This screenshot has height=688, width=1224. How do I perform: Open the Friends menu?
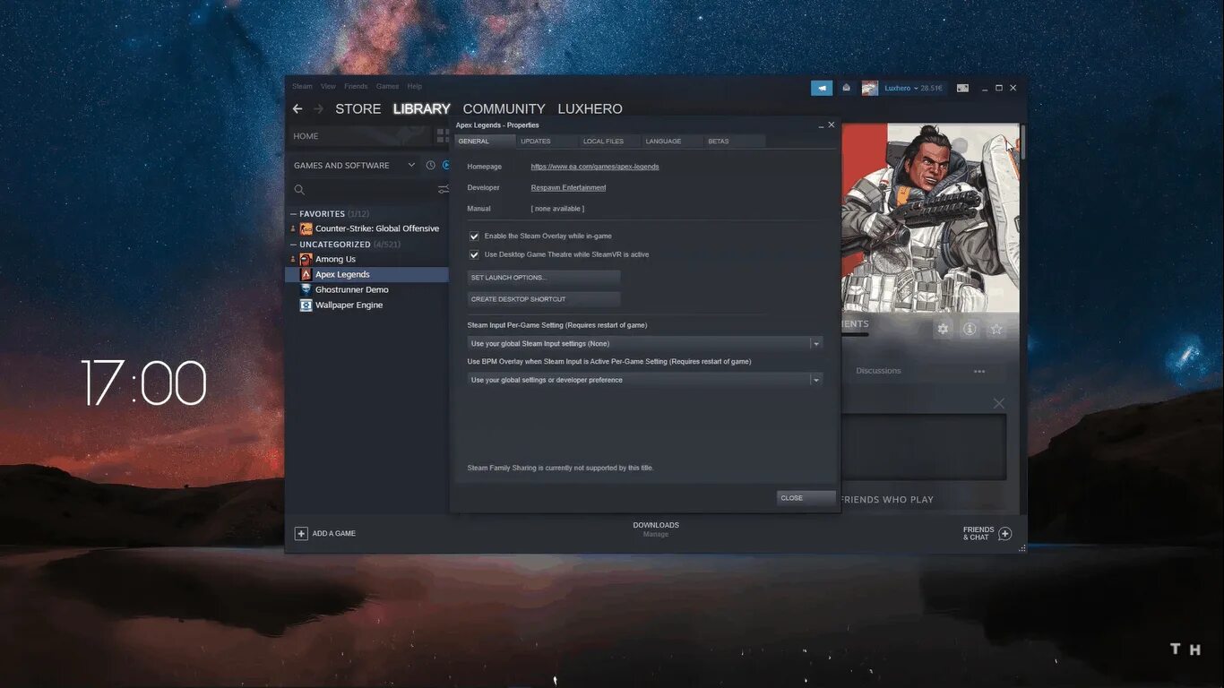pos(356,86)
